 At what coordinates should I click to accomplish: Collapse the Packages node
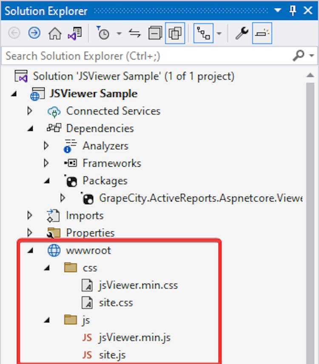click(47, 181)
